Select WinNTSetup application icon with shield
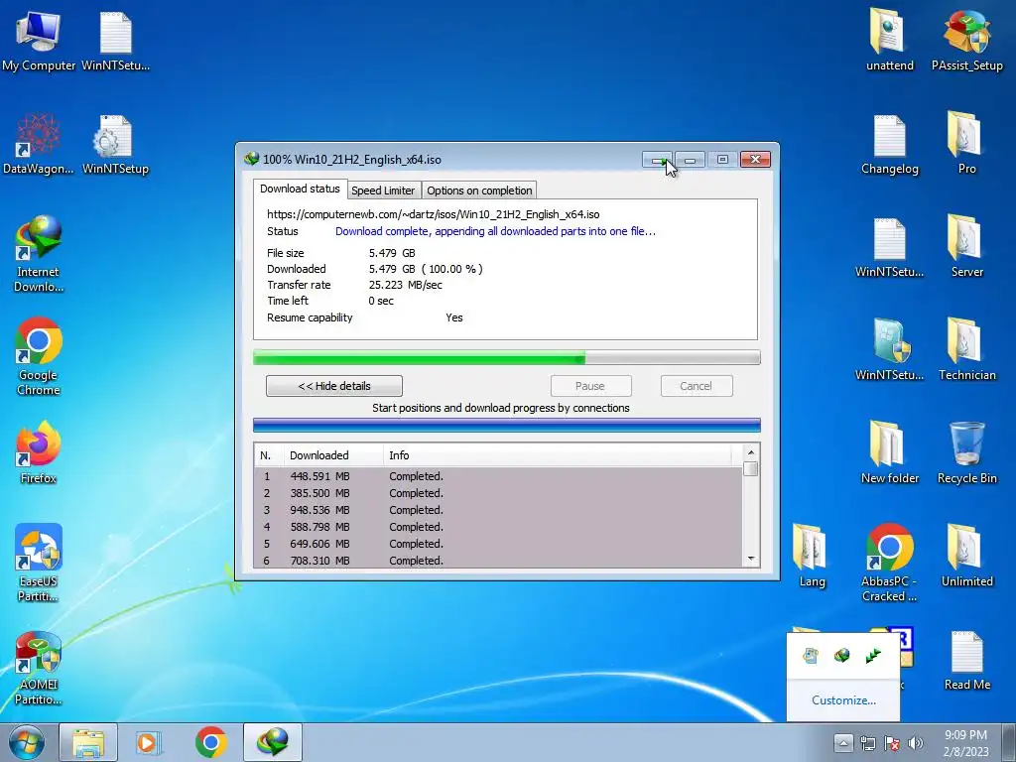This screenshot has width=1016, height=762. [890, 350]
